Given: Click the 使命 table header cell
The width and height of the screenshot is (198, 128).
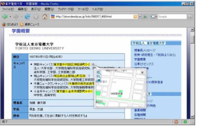Looking at the screenshot, I should (x=20, y=116).
